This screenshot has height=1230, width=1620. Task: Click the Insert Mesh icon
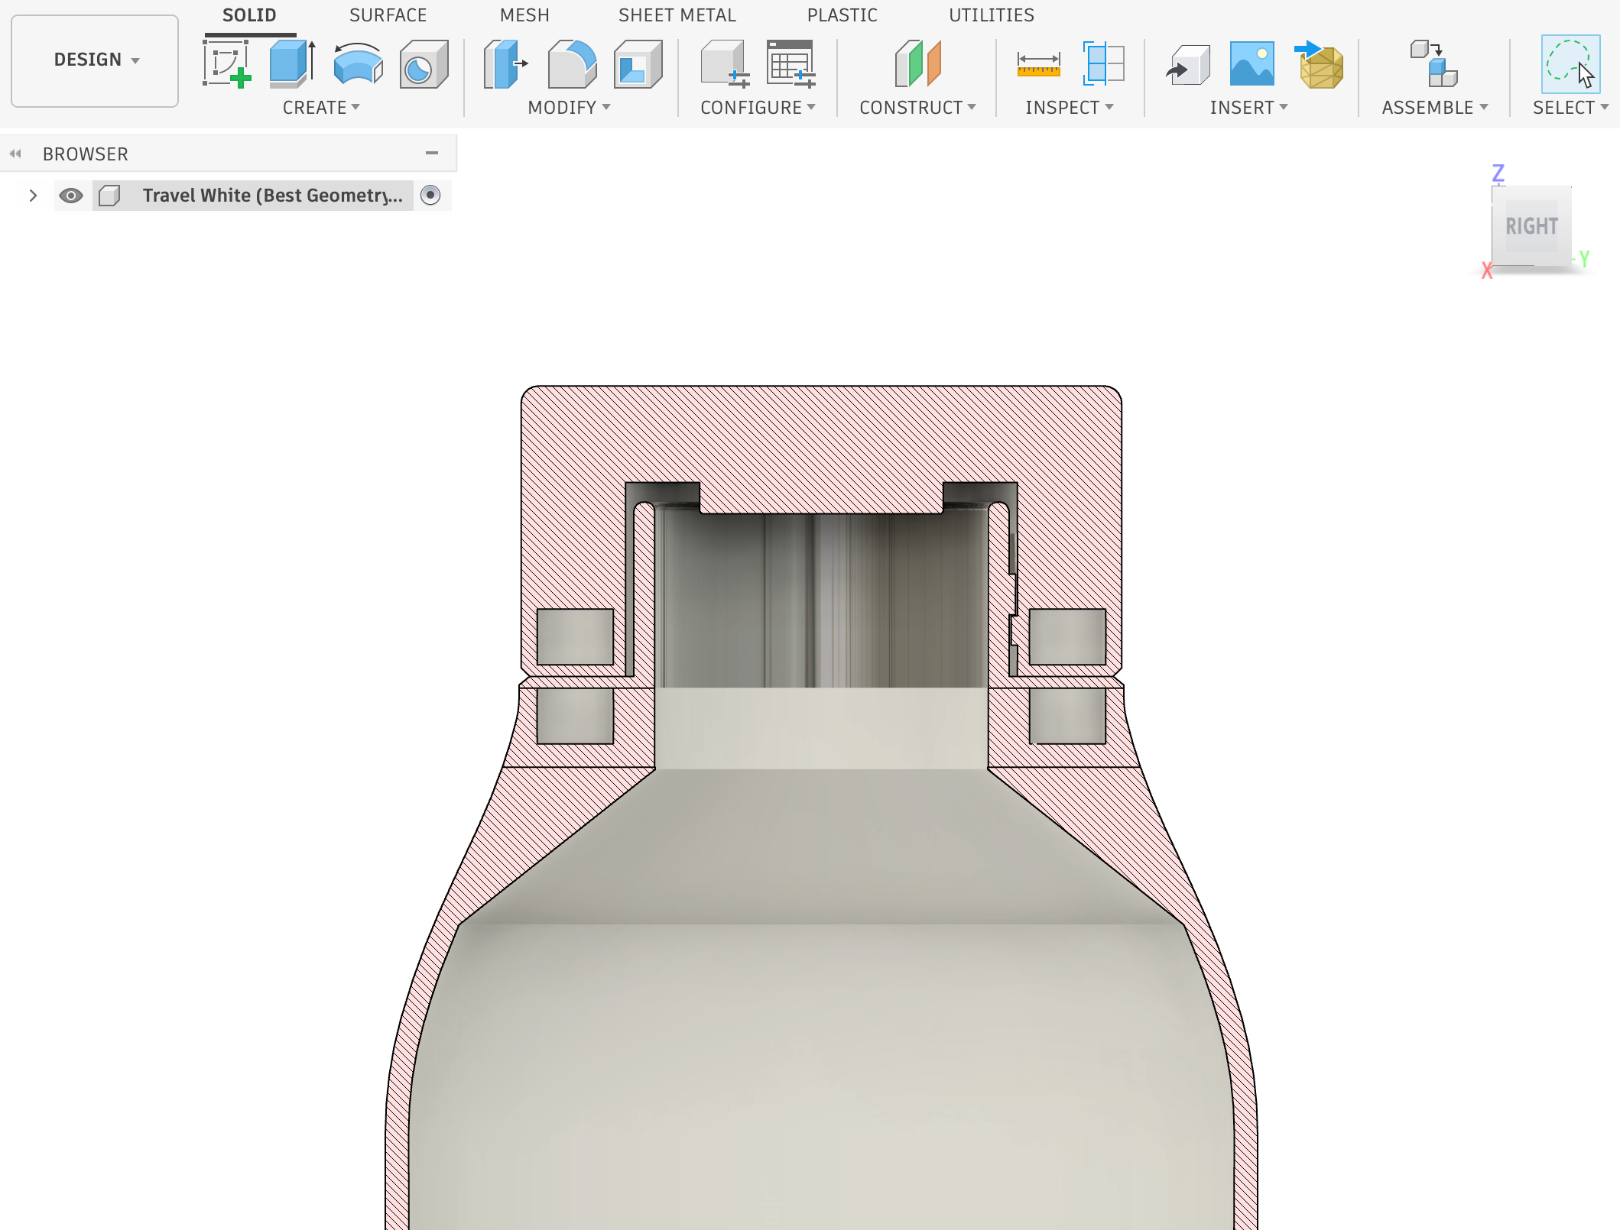click(1321, 64)
